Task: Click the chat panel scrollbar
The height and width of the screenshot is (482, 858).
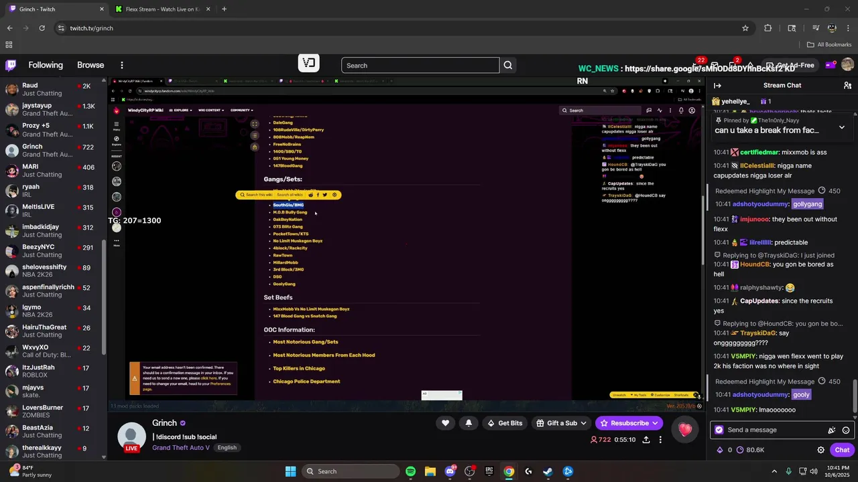Action: tap(854, 397)
